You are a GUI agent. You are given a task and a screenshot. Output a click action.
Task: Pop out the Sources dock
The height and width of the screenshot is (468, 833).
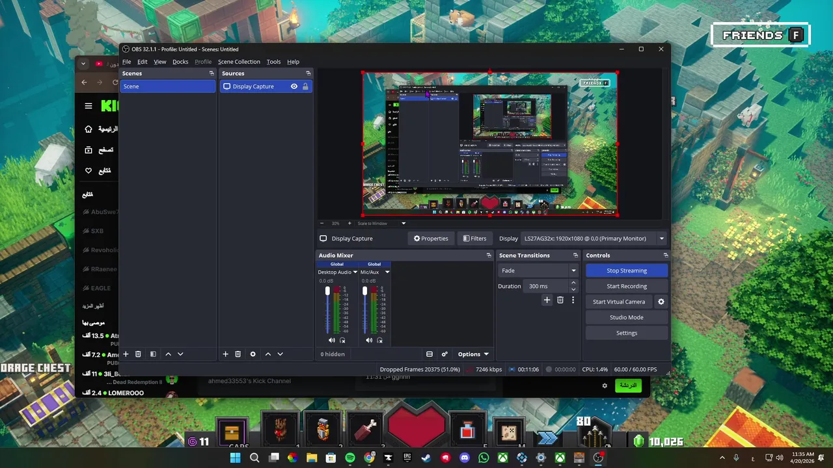[x=308, y=73]
